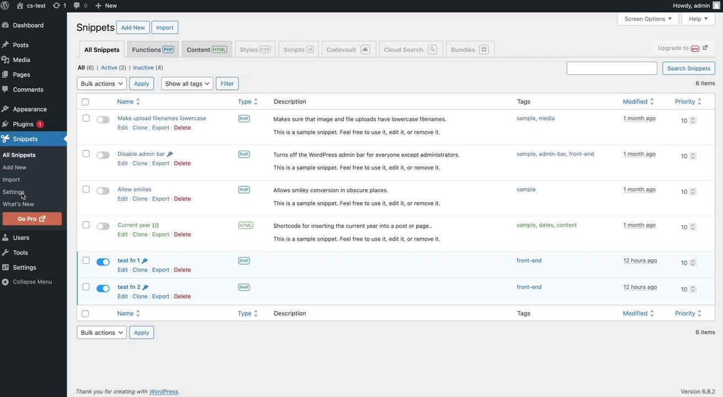Click PHP badge for Make upload filenames lowercase
The height and width of the screenshot is (397, 723).
244,119
